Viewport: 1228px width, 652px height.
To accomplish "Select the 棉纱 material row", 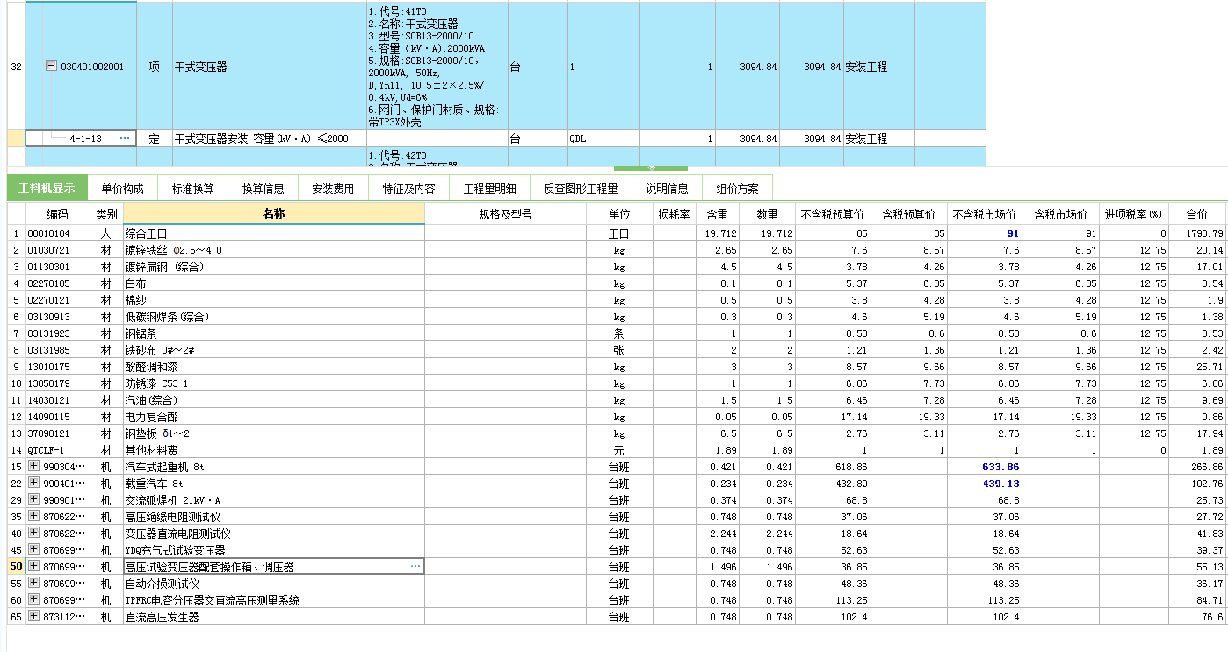I will (x=274, y=300).
